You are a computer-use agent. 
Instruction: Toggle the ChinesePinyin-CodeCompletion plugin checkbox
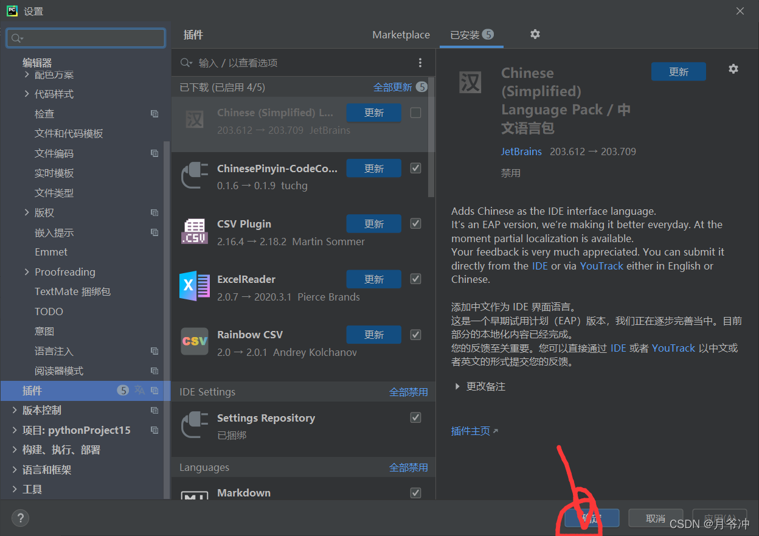coord(415,168)
